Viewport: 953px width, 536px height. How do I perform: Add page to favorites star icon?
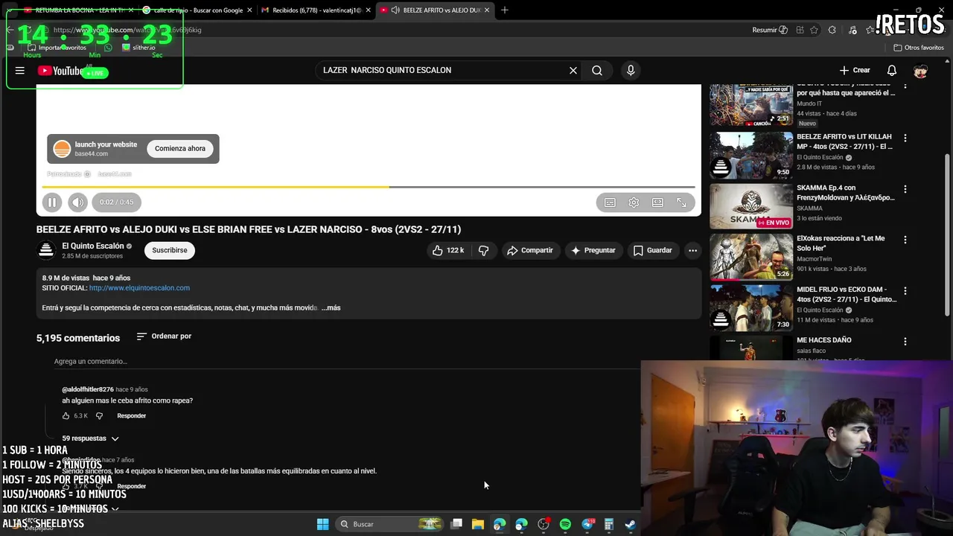(815, 30)
